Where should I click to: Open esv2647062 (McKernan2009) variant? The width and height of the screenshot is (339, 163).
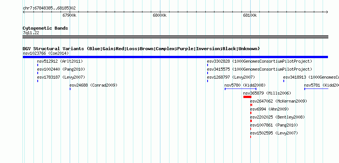click(x=278, y=101)
